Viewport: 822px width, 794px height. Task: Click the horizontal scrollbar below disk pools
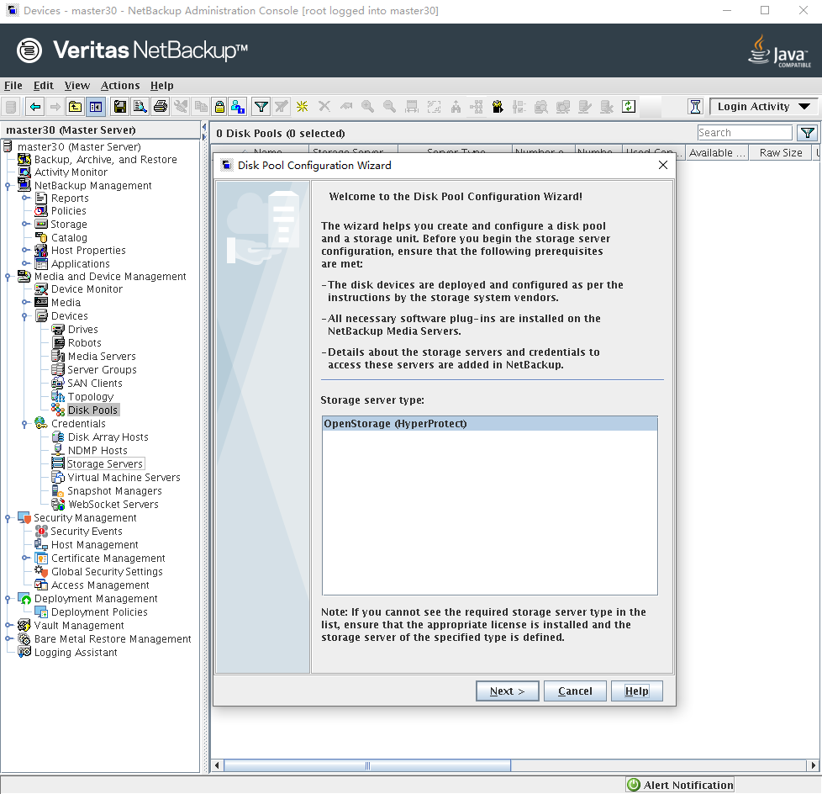pos(367,765)
